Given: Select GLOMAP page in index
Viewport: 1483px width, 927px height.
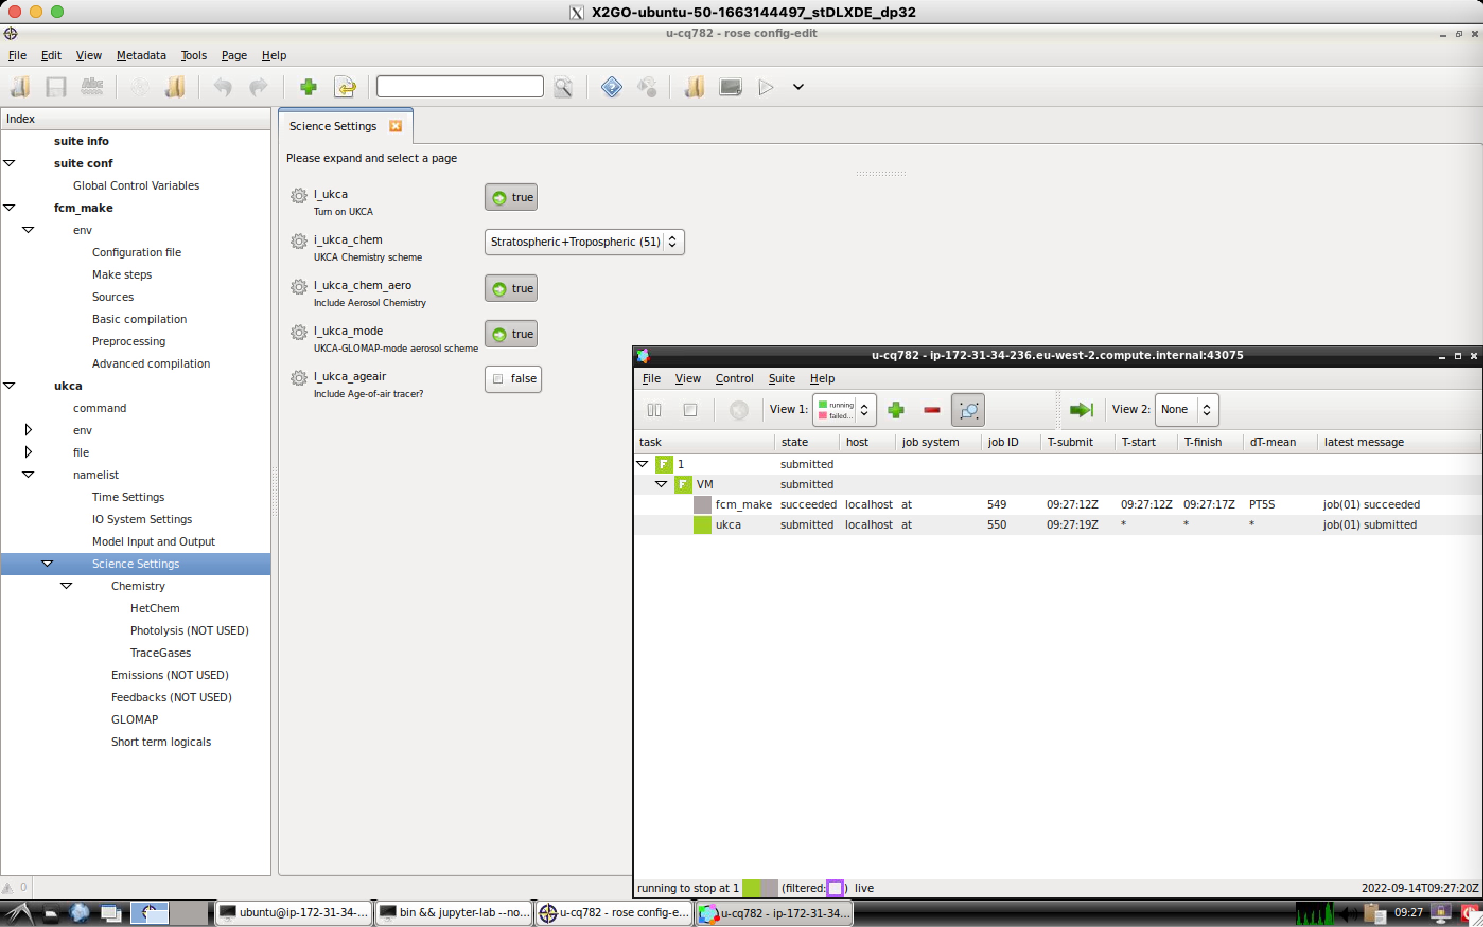Looking at the screenshot, I should click(x=134, y=719).
